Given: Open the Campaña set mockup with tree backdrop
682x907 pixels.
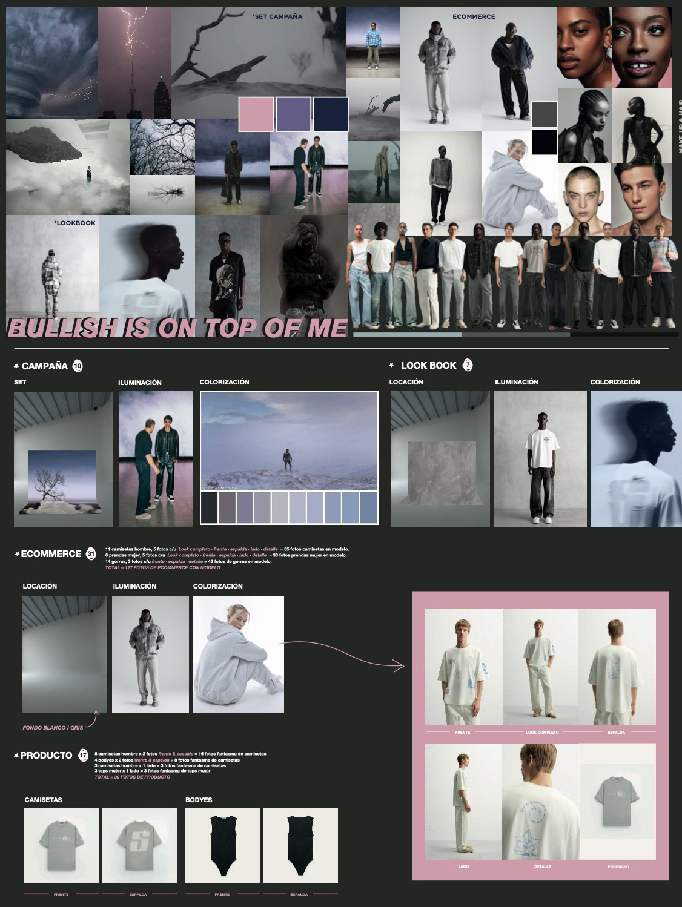Looking at the screenshot, I should [63, 459].
